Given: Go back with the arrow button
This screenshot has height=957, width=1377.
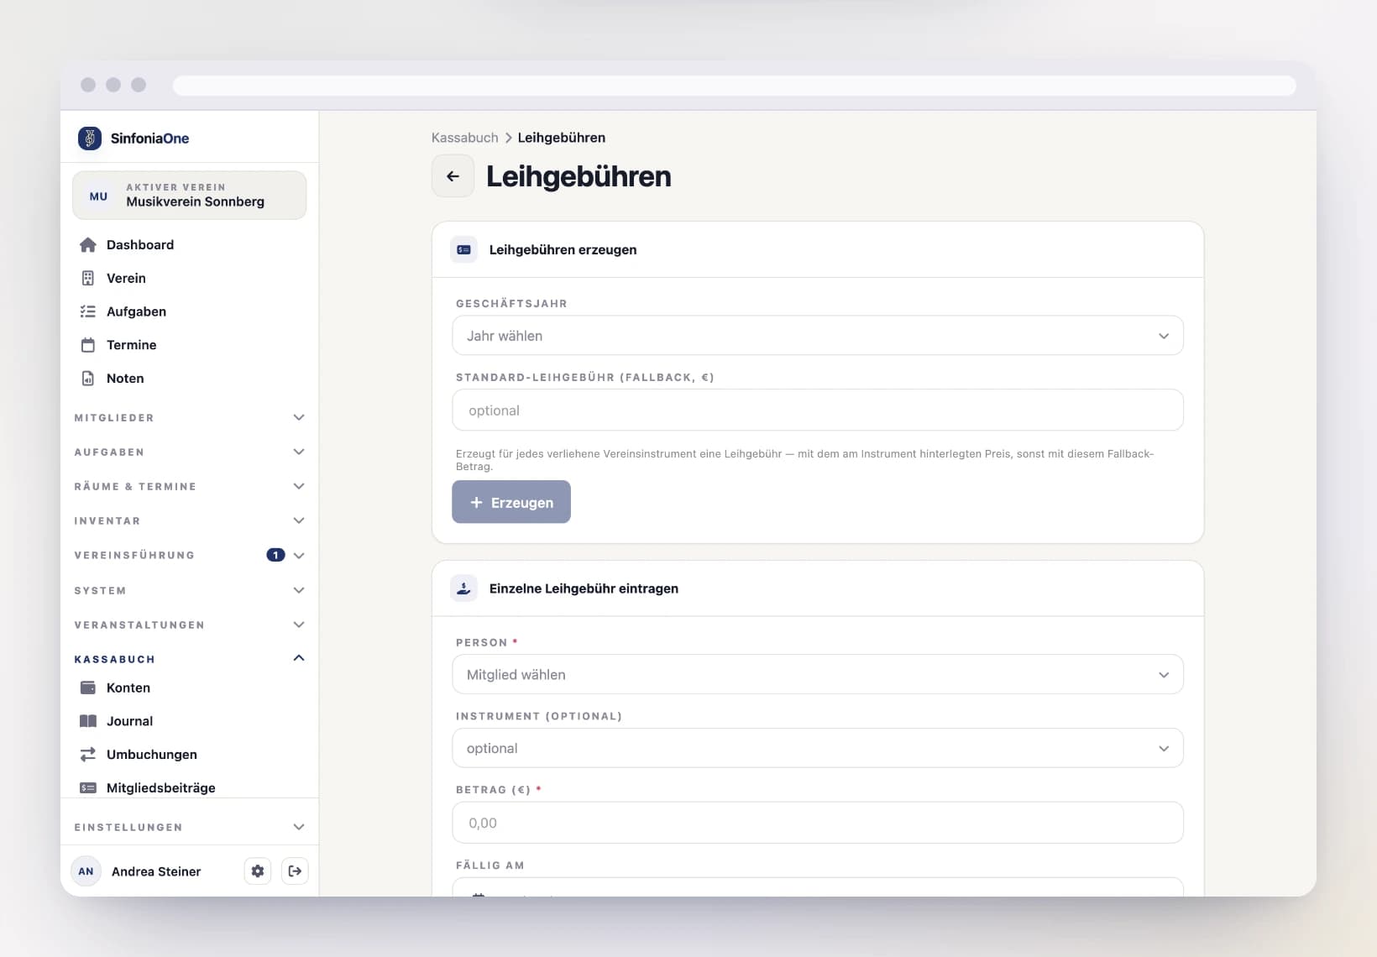Looking at the screenshot, I should tap(453, 176).
